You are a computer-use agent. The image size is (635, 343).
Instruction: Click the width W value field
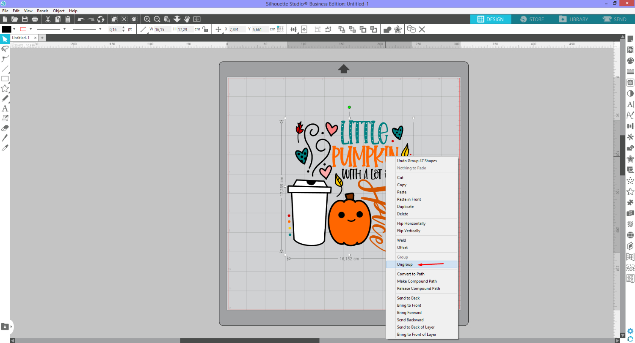(x=163, y=29)
